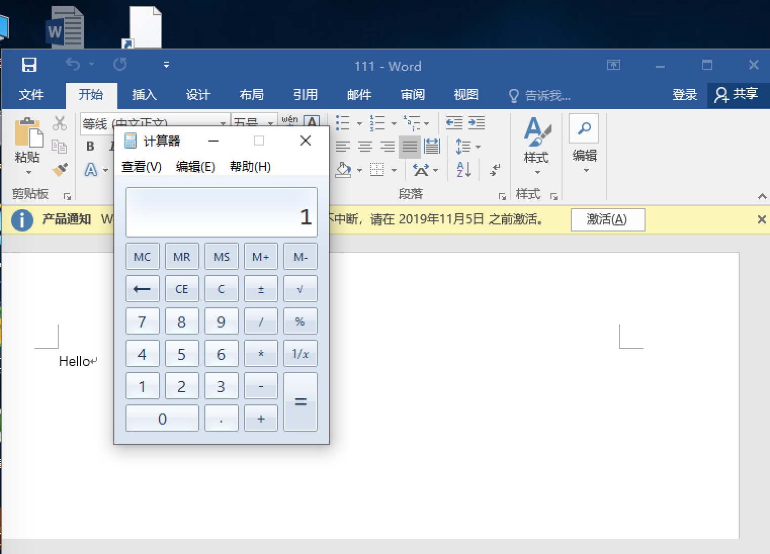Open the 文件 tab in Word
Image resolution: width=770 pixels, height=554 pixels.
tap(31, 95)
